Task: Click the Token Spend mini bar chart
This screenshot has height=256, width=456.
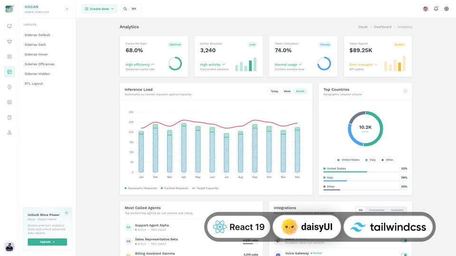Action: 395,63
